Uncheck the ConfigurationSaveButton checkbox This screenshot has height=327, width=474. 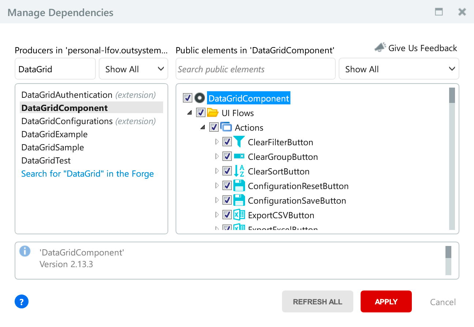pyautogui.click(x=227, y=200)
